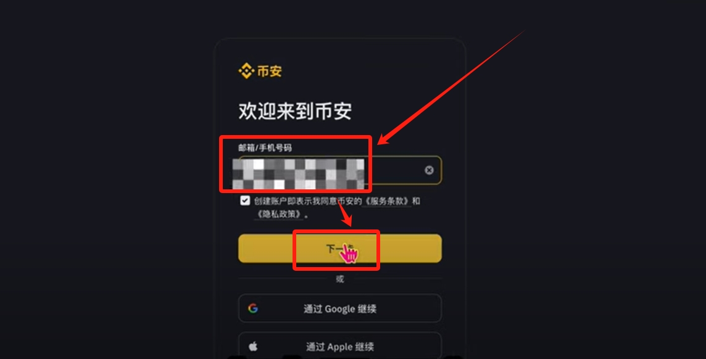Click the pink hand cursor graphic
Image resolution: width=706 pixels, height=359 pixels.
pos(349,254)
